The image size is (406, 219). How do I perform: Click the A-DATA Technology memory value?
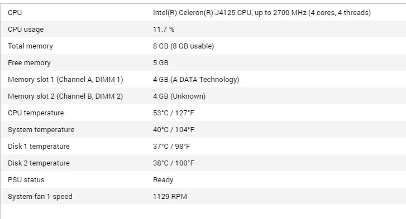coord(196,79)
